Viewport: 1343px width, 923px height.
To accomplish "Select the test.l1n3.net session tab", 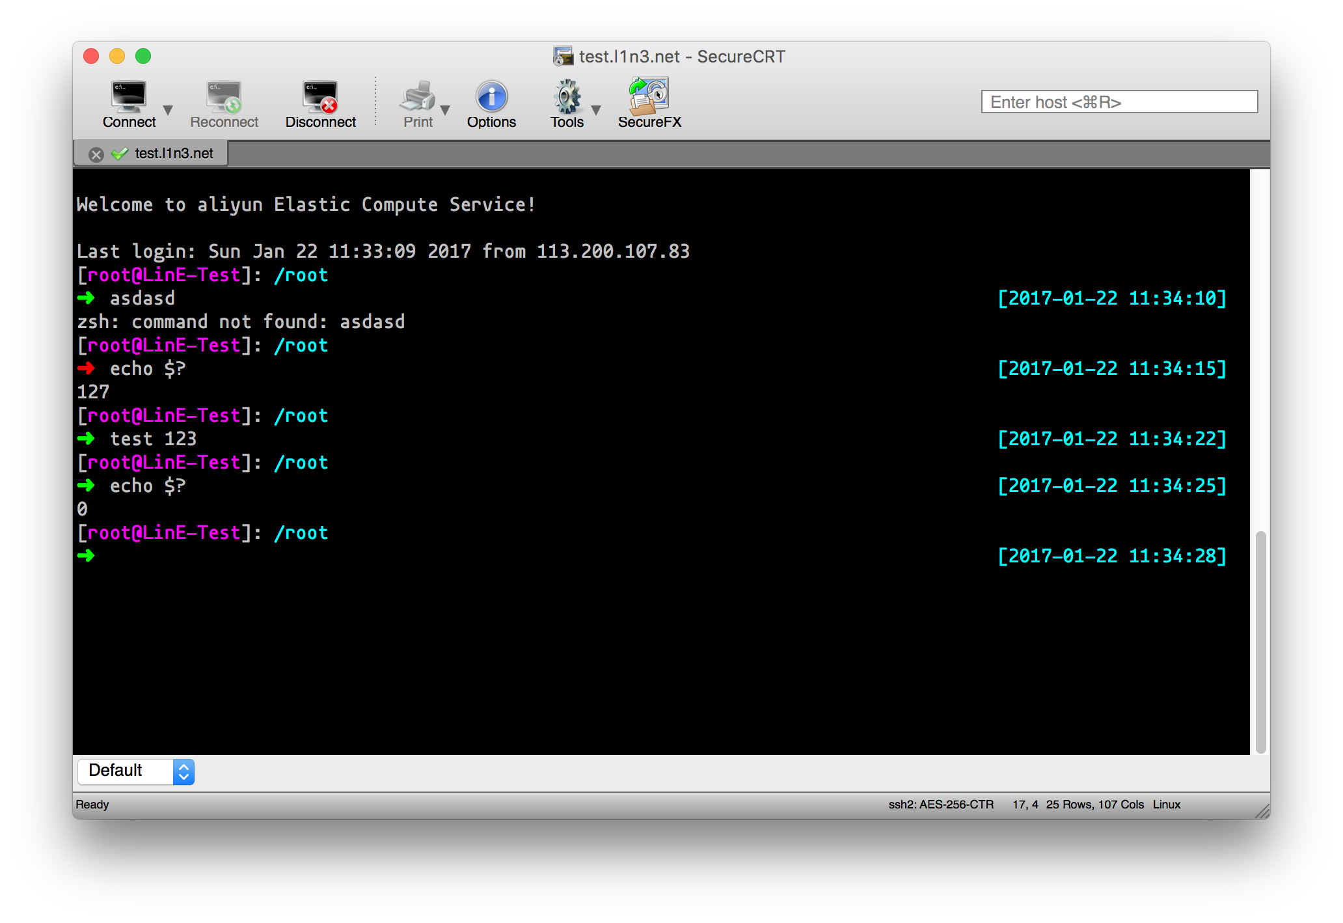I will [174, 154].
